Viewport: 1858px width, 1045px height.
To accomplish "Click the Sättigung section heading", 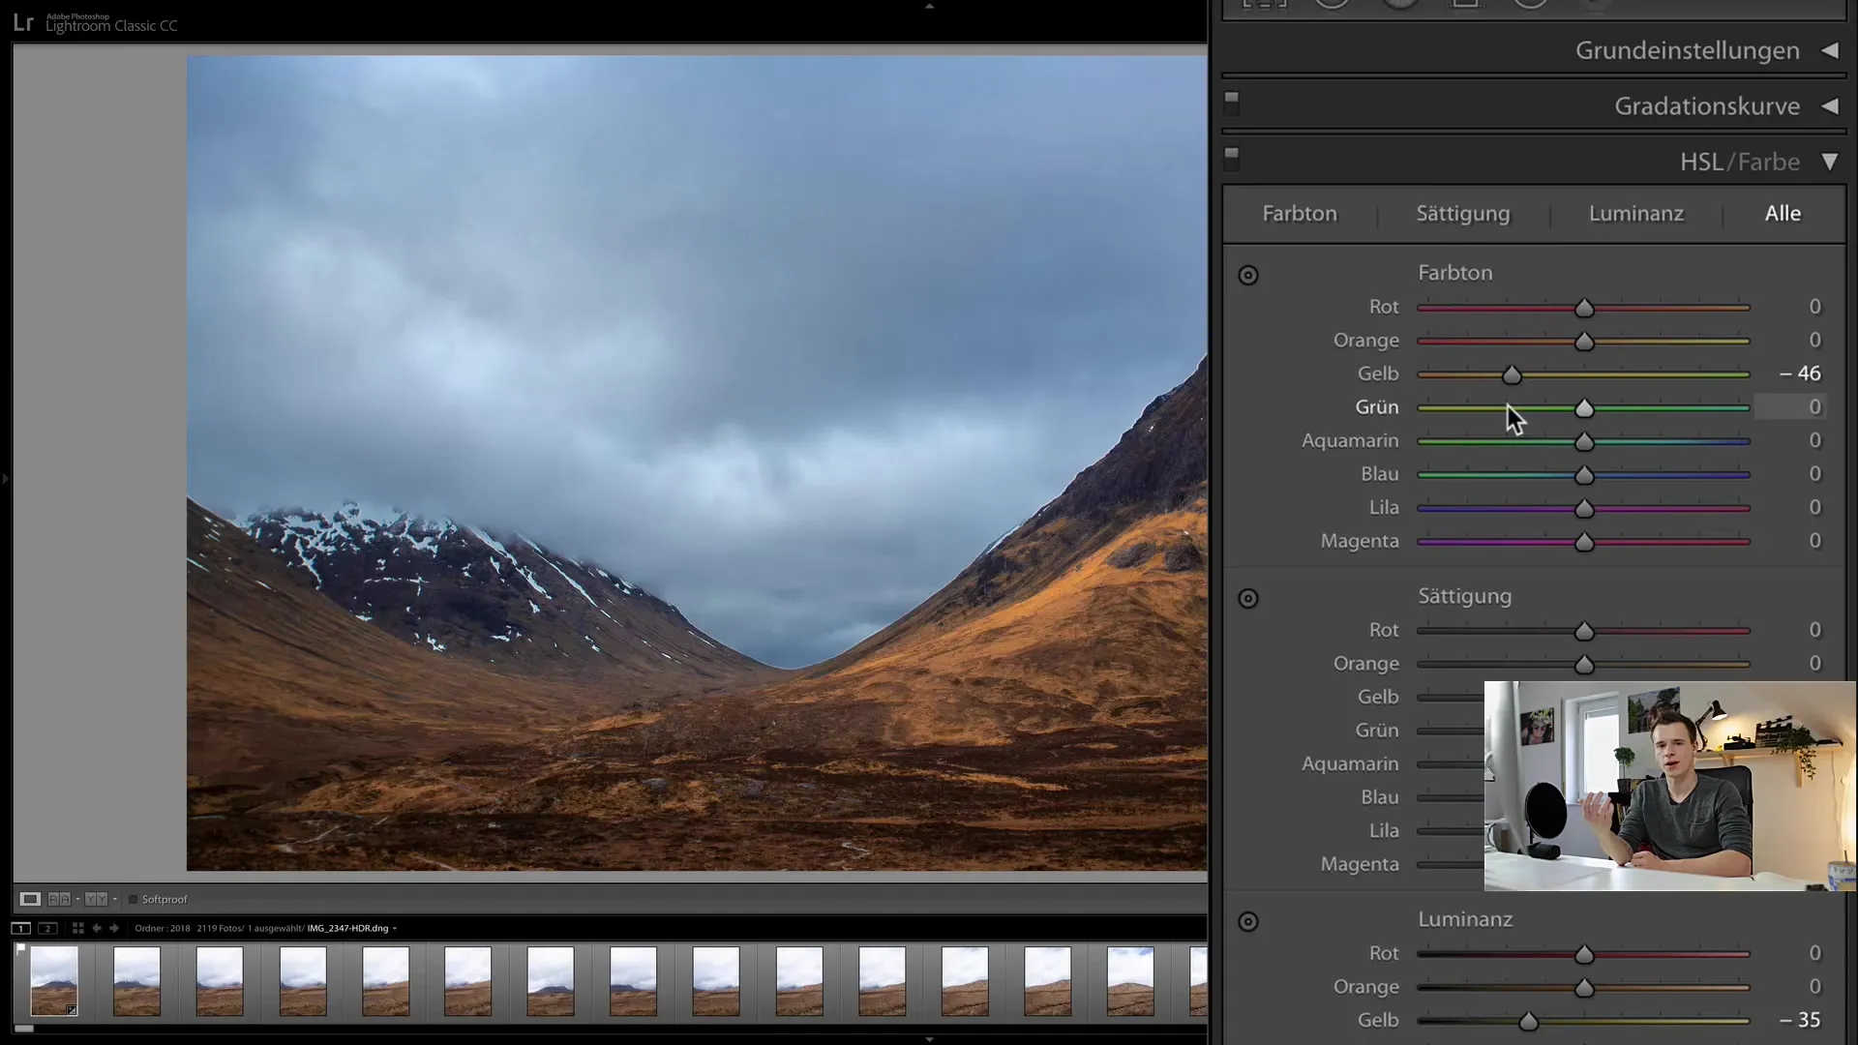I will tap(1465, 596).
